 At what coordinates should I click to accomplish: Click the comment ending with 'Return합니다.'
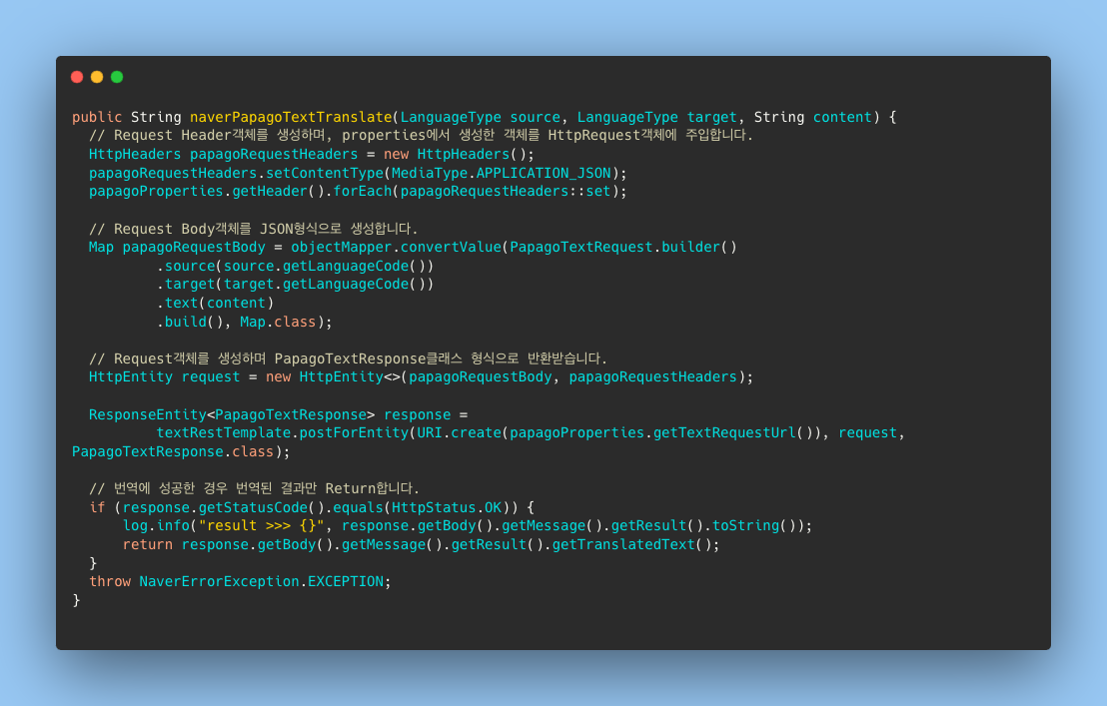[x=254, y=488]
